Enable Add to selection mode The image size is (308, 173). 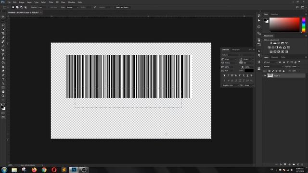point(17,7)
